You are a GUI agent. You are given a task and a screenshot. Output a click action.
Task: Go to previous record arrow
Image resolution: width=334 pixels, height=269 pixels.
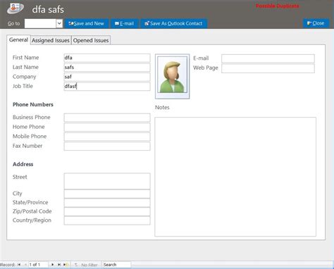click(25, 265)
